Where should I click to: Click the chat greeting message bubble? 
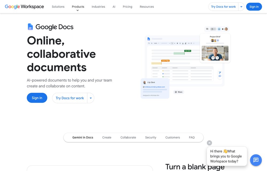pos(227,156)
